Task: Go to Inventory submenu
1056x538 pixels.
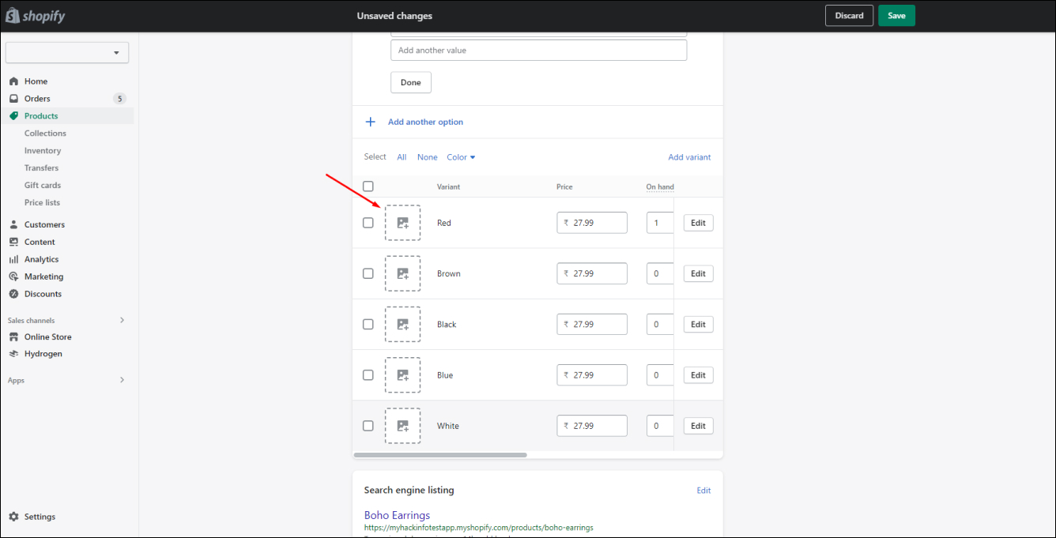Action: click(x=43, y=151)
